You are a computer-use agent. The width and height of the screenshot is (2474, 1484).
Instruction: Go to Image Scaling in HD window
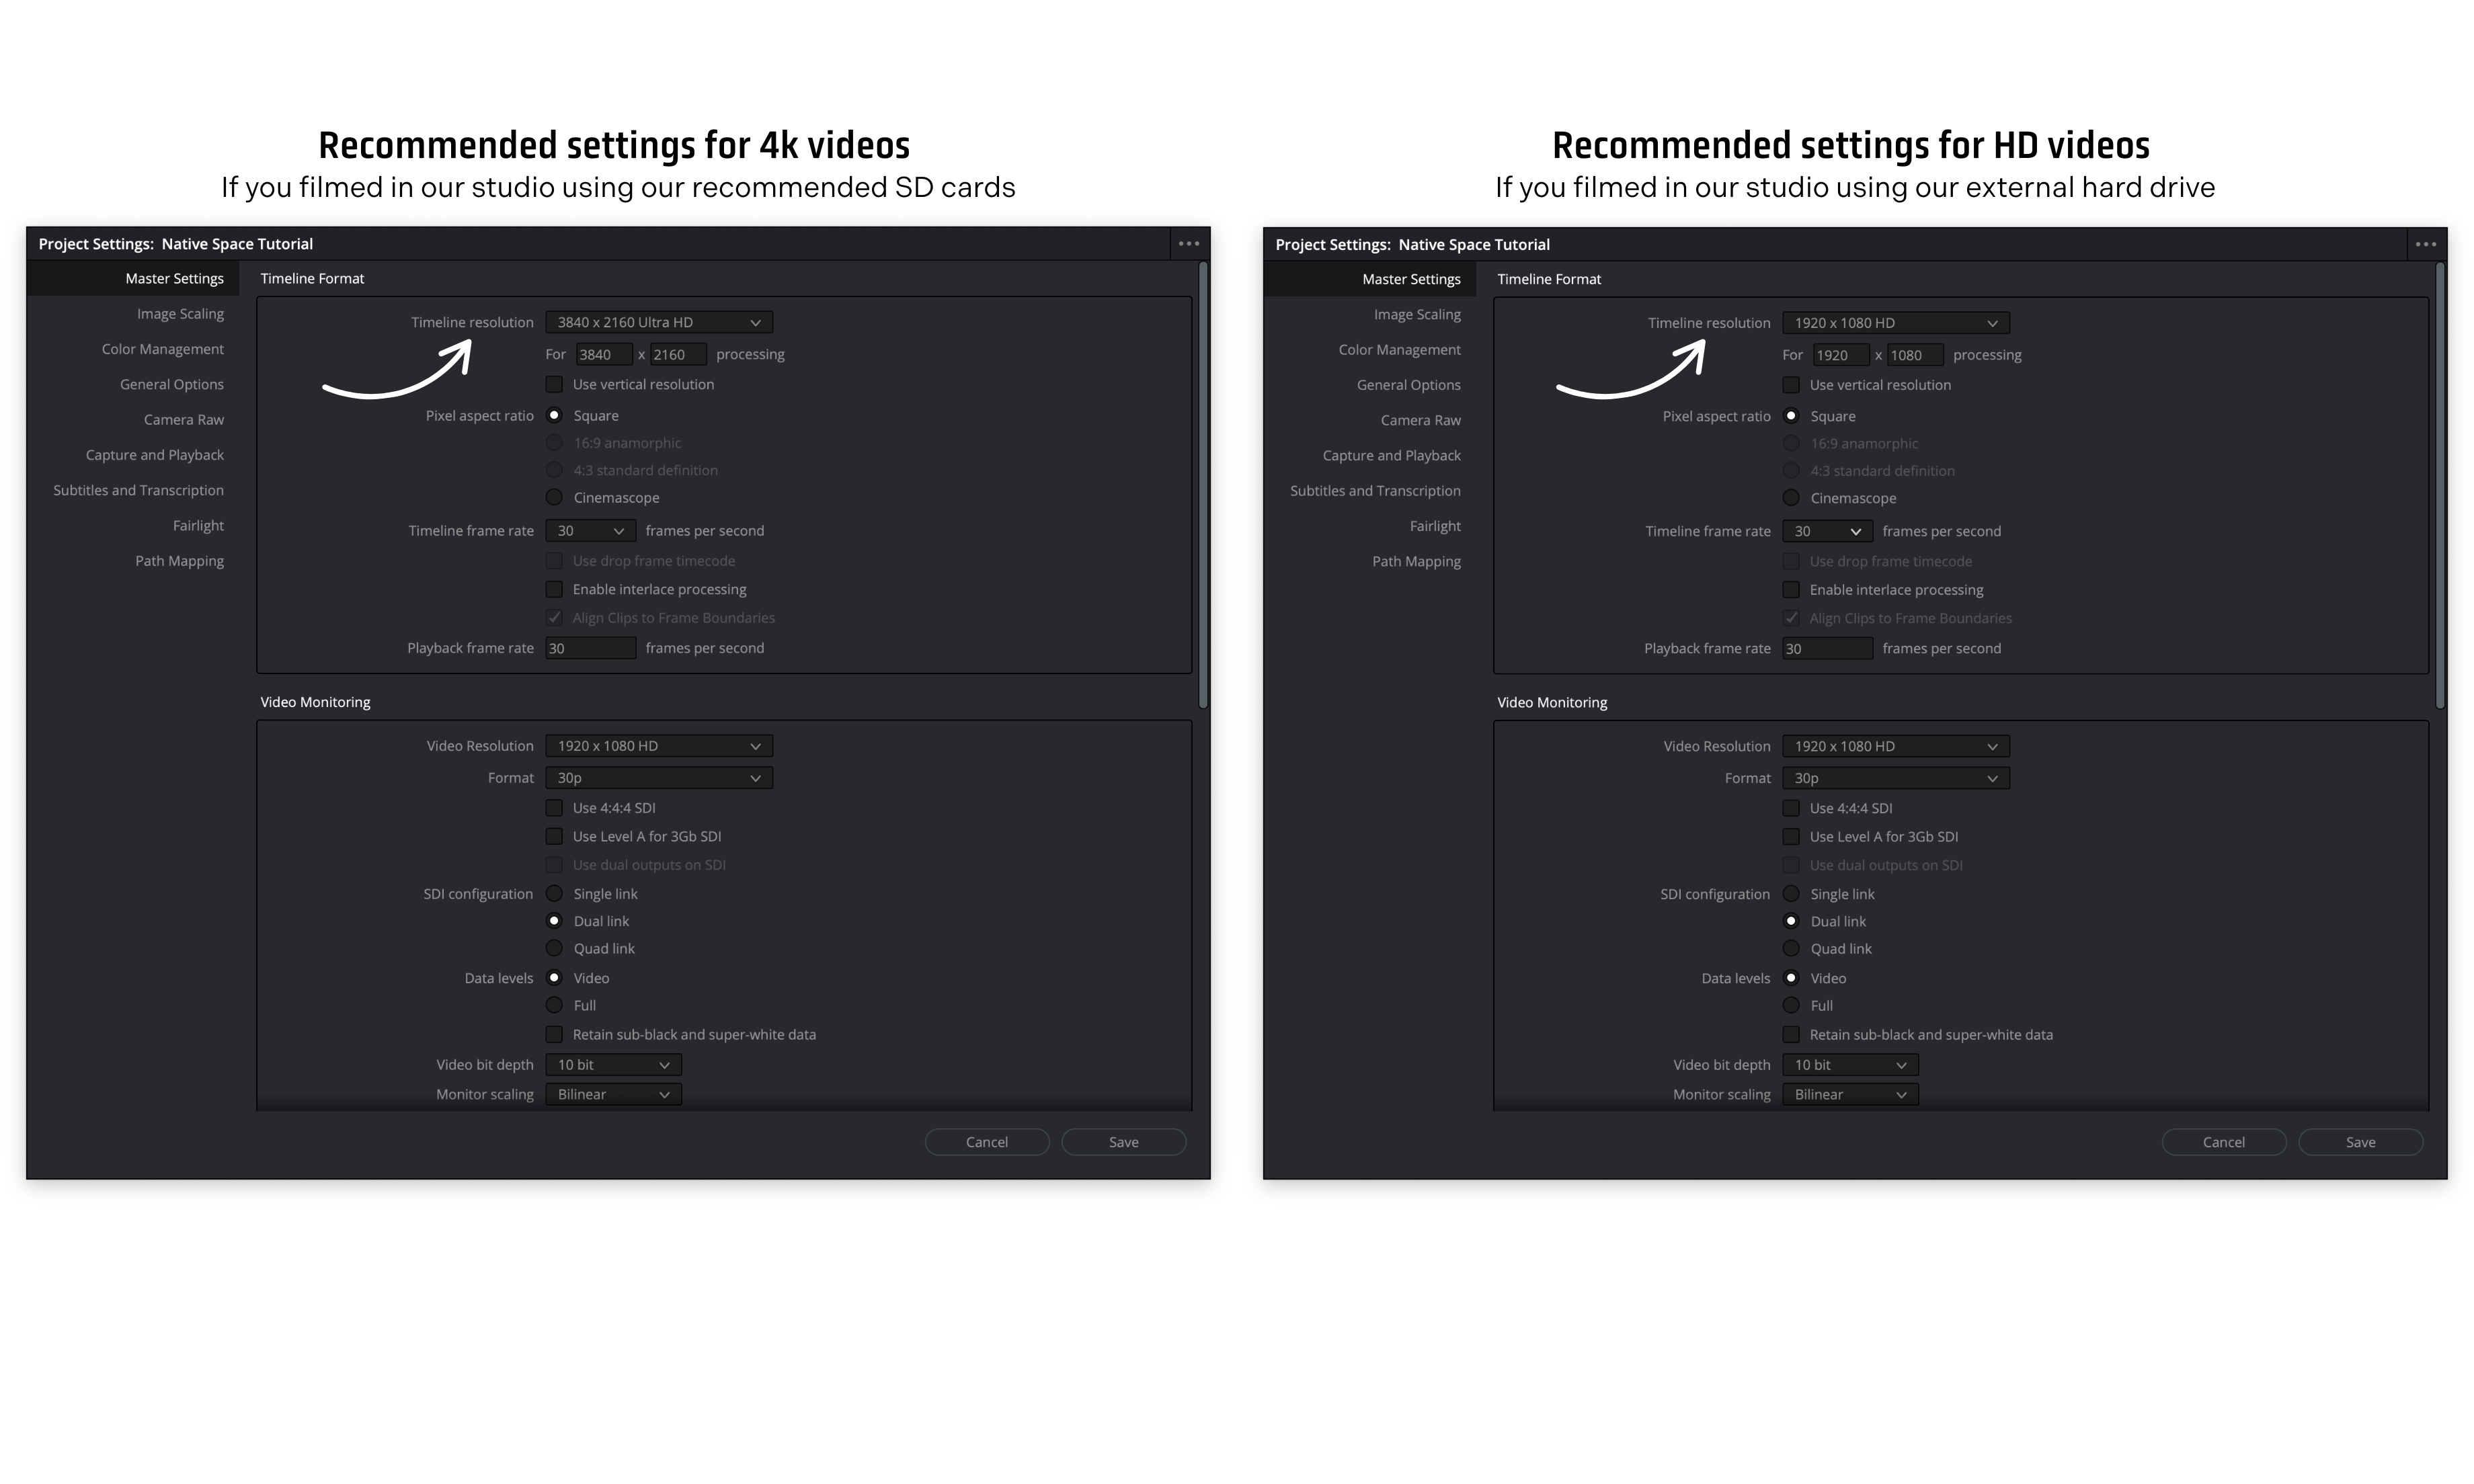(x=1417, y=314)
